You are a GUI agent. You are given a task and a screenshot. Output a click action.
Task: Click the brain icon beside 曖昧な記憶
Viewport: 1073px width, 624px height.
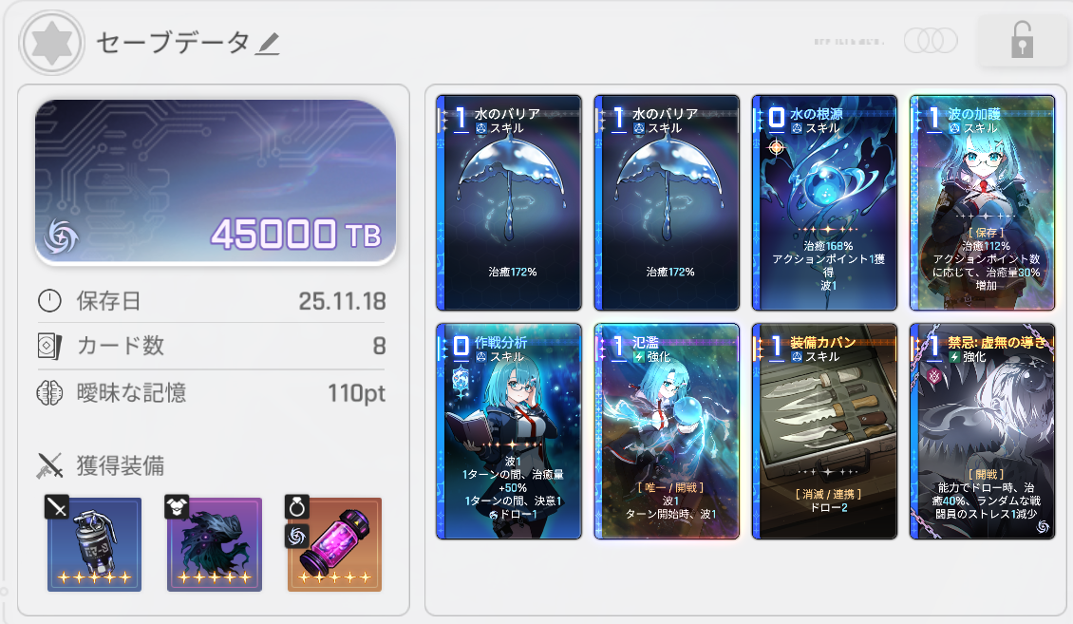[x=49, y=393]
